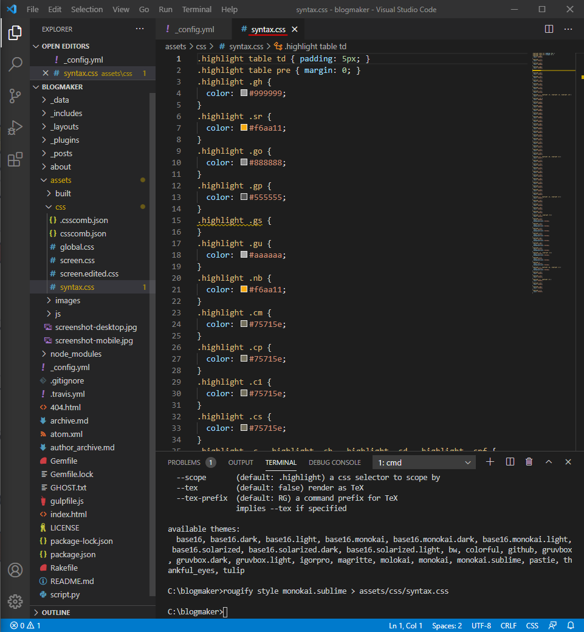
Task: Click the VS Code logo icon
Action: point(12,9)
